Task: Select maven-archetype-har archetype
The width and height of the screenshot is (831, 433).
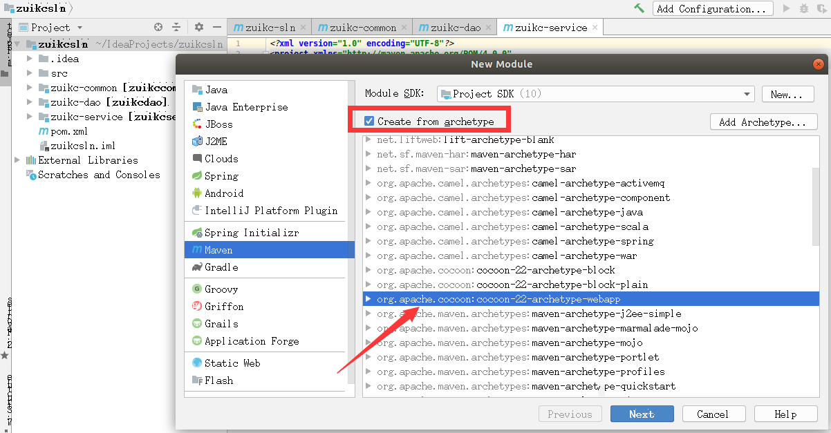Action: tap(591, 155)
